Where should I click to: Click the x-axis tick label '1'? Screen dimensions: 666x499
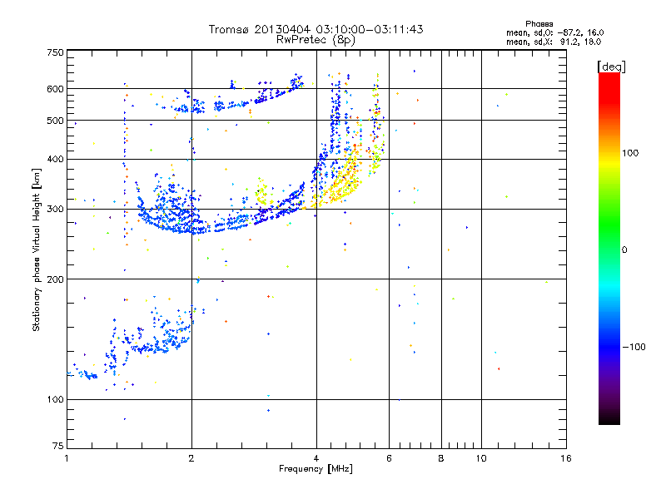point(67,458)
